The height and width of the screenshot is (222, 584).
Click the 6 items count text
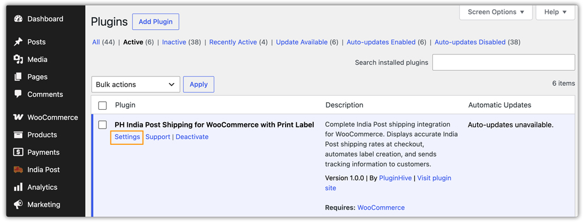pyautogui.click(x=564, y=84)
